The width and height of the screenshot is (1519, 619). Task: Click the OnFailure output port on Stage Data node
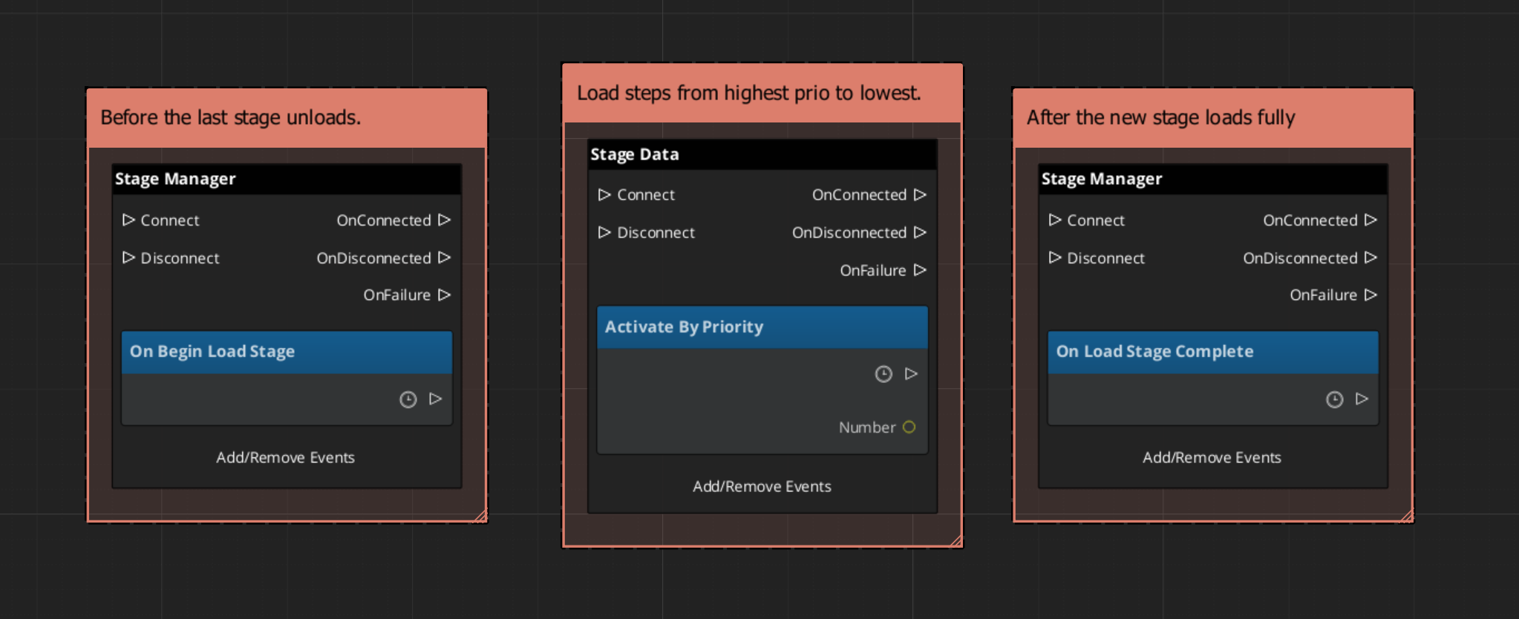click(x=920, y=270)
